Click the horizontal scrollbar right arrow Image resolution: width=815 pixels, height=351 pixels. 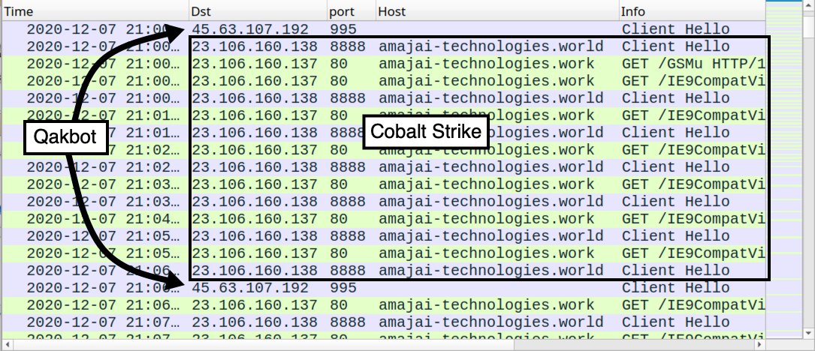pos(760,345)
